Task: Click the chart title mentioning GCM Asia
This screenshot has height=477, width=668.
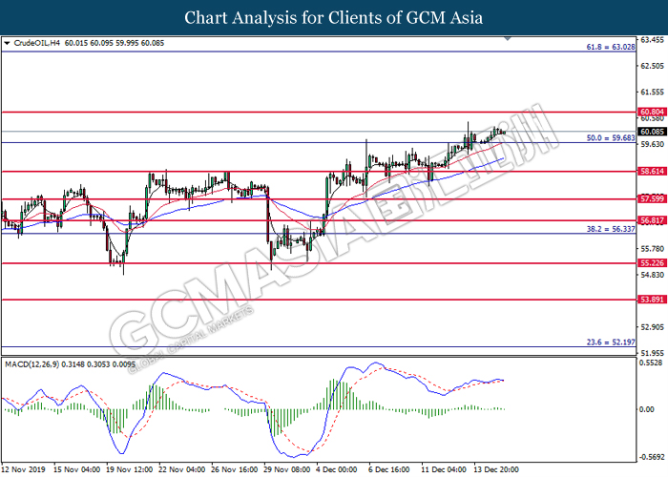Action: pos(334,17)
